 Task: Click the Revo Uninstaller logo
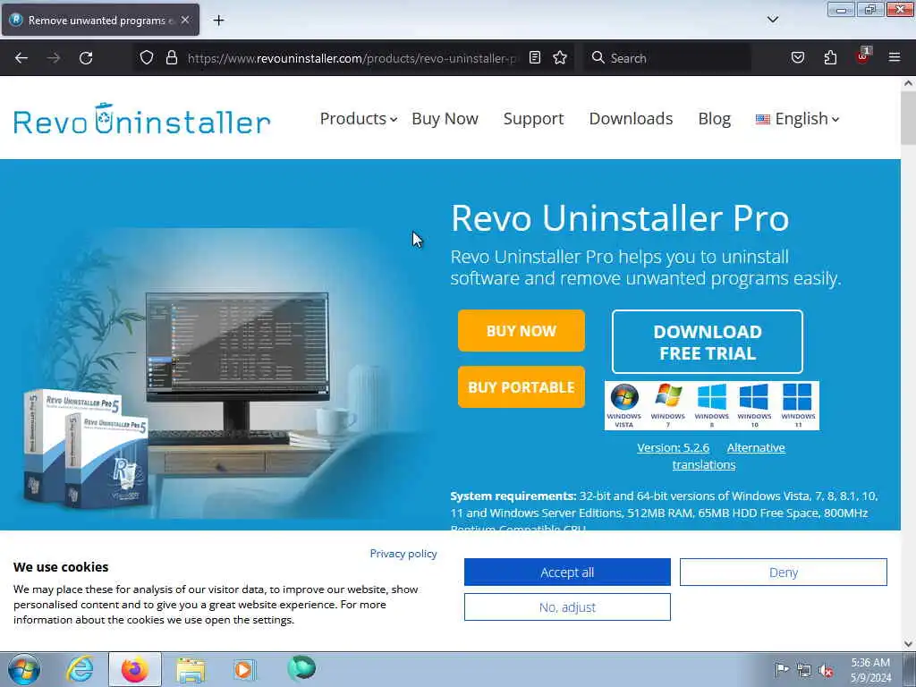point(142,119)
